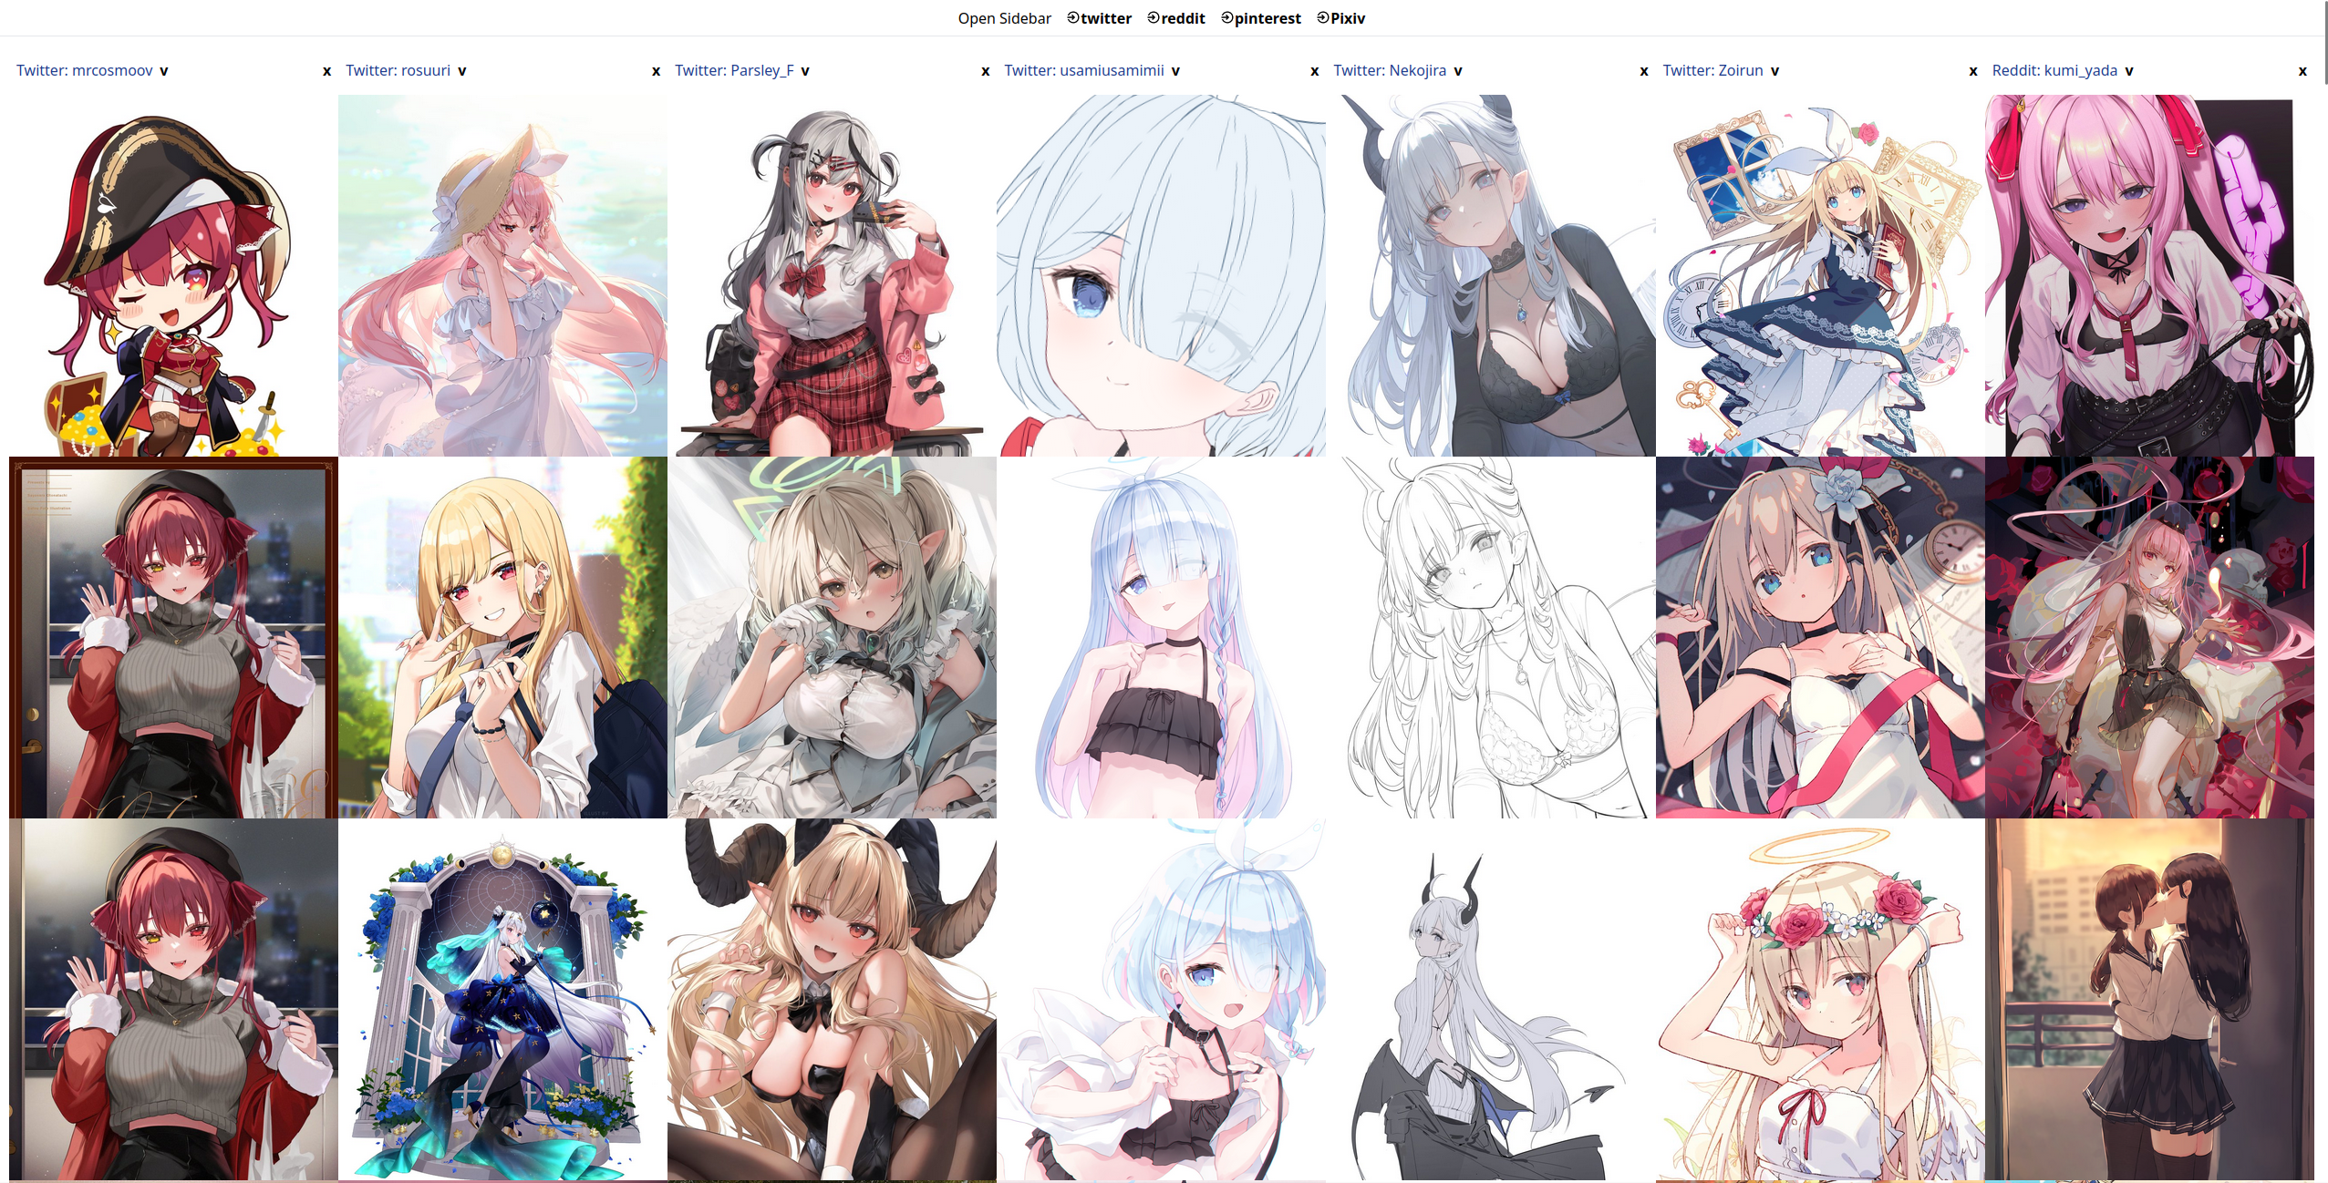Open Twitter: Parsley_F profile link
This screenshot has height=1183, width=2328.
(734, 71)
